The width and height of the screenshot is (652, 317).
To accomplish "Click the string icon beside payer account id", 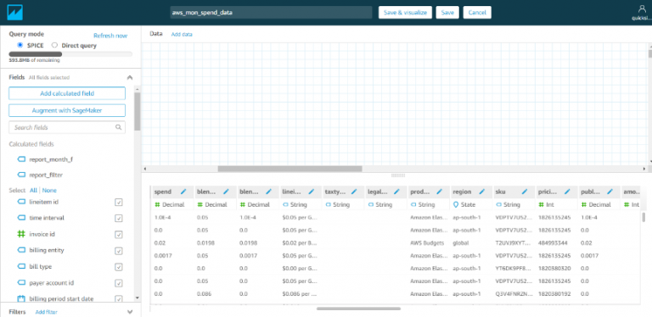I will pyautogui.click(x=21, y=282).
